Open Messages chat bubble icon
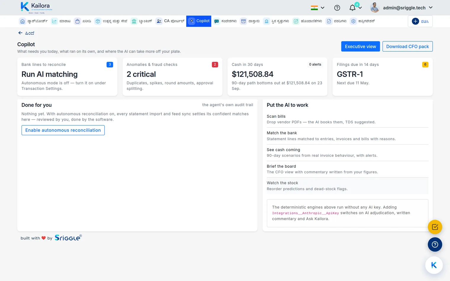Image resolution: width=450 pixels, height=281 pixels. point(216,21)
